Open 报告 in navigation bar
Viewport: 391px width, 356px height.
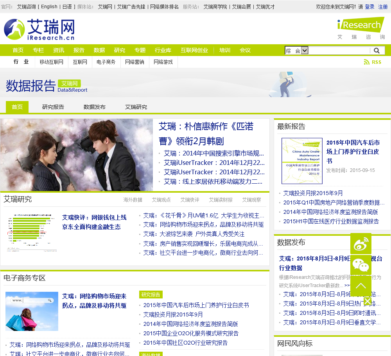pyautogui.click(x=79, y=50)
